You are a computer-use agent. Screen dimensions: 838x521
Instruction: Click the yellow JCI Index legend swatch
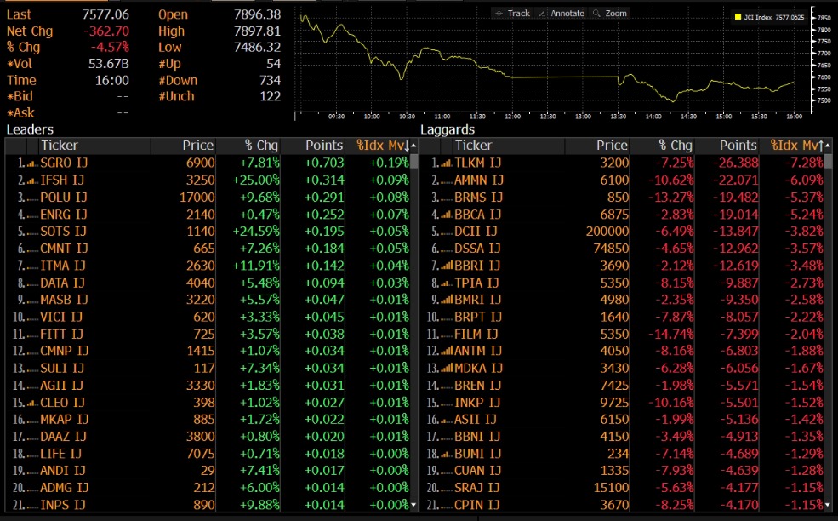738,15
